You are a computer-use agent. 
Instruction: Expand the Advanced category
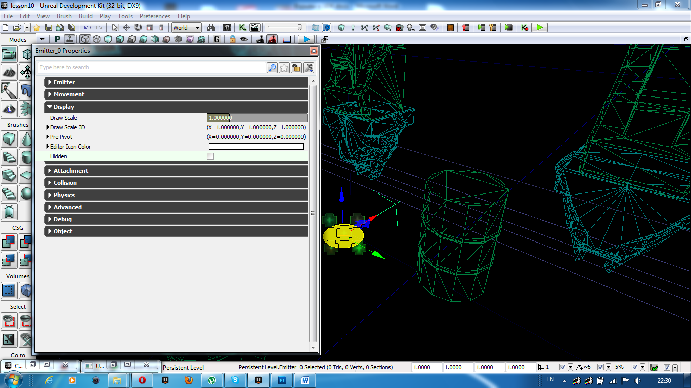tap(176, 207)
